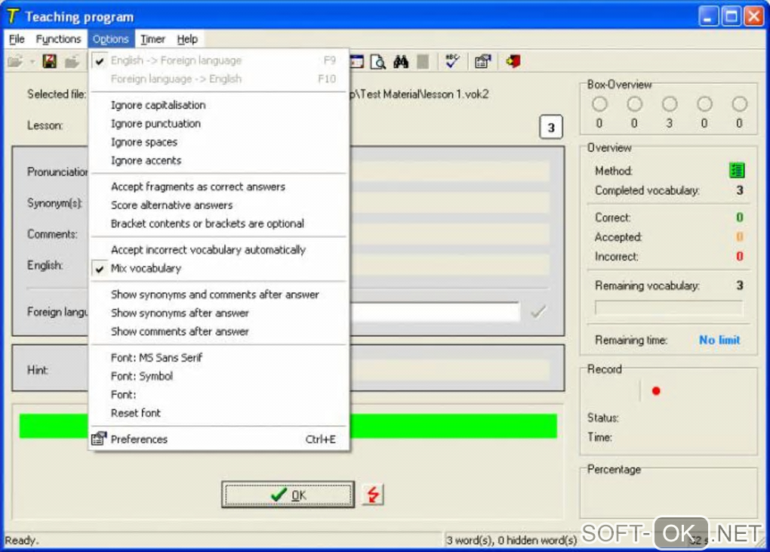Click the ABC spell check icon
Viewport: 770px width, 552px height.
point(451,61)
